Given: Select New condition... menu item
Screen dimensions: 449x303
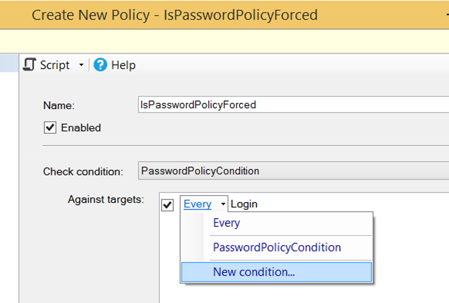Looking at the screenshot, I should click(x=276, y=272).
